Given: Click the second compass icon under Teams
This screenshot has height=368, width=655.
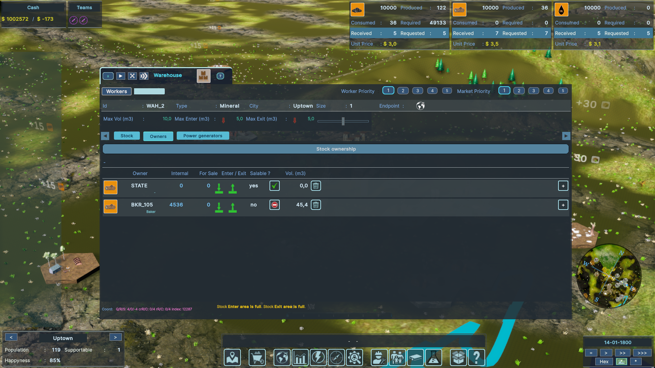Looking at the screenshot, I should pos(83,20).
